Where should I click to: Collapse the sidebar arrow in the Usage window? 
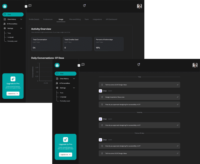click(26, 6)
